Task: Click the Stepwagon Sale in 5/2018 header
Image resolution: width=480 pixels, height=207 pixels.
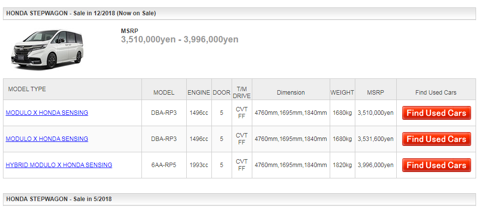Action: pyautogui.click(x=240, y=199)
